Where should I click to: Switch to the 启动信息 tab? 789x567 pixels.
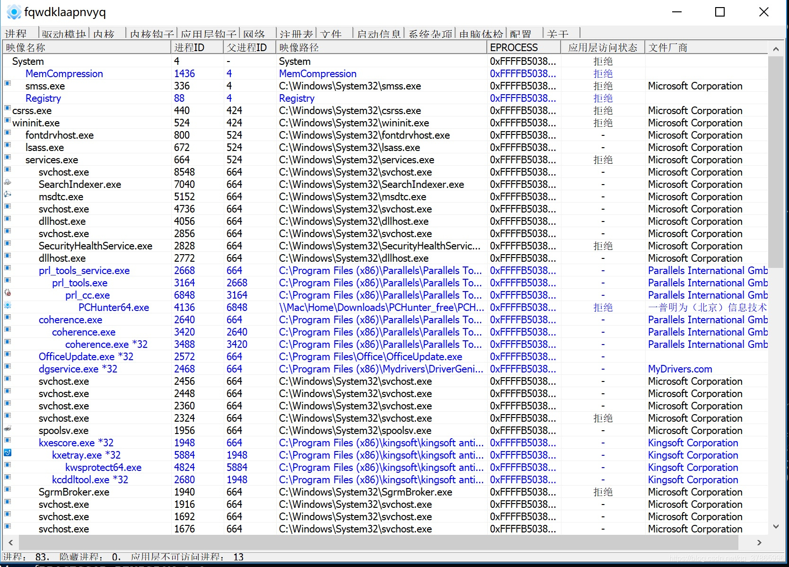379,34
